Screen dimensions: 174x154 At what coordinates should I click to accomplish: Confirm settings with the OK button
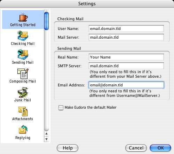pyautogui.click(x=160, y=148)
